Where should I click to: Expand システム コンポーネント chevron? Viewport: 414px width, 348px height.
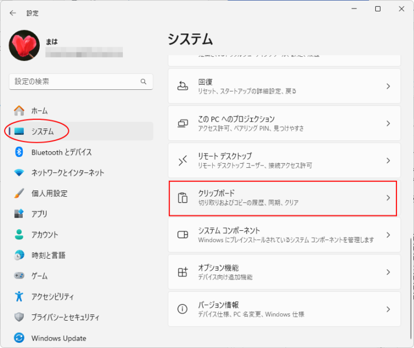[388, 235]
